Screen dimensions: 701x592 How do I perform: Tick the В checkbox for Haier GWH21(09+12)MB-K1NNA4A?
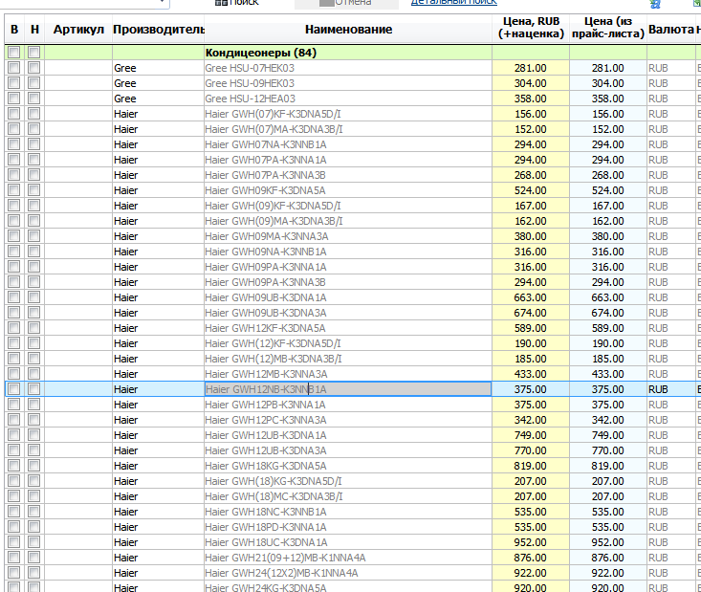[x=13, y=558]
